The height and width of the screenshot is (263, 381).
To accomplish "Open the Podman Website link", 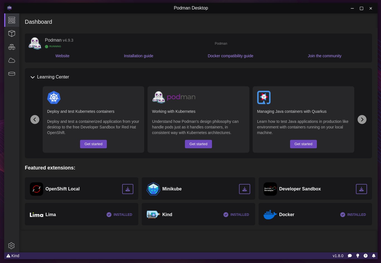I will click(62, 56).
